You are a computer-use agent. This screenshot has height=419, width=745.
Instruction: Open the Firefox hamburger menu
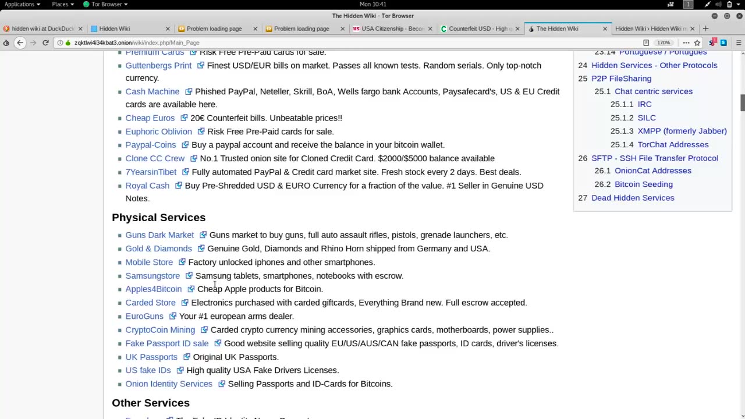pyautogui.click(x=739, y=42)
